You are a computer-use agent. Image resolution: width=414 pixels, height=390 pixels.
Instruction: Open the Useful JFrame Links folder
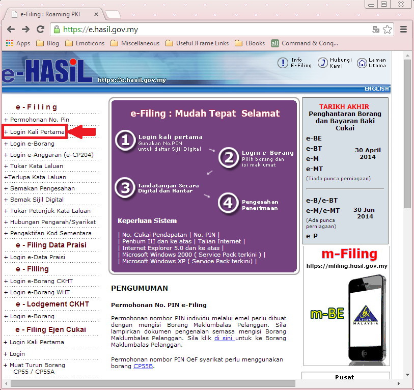click(x=197, y=43)
